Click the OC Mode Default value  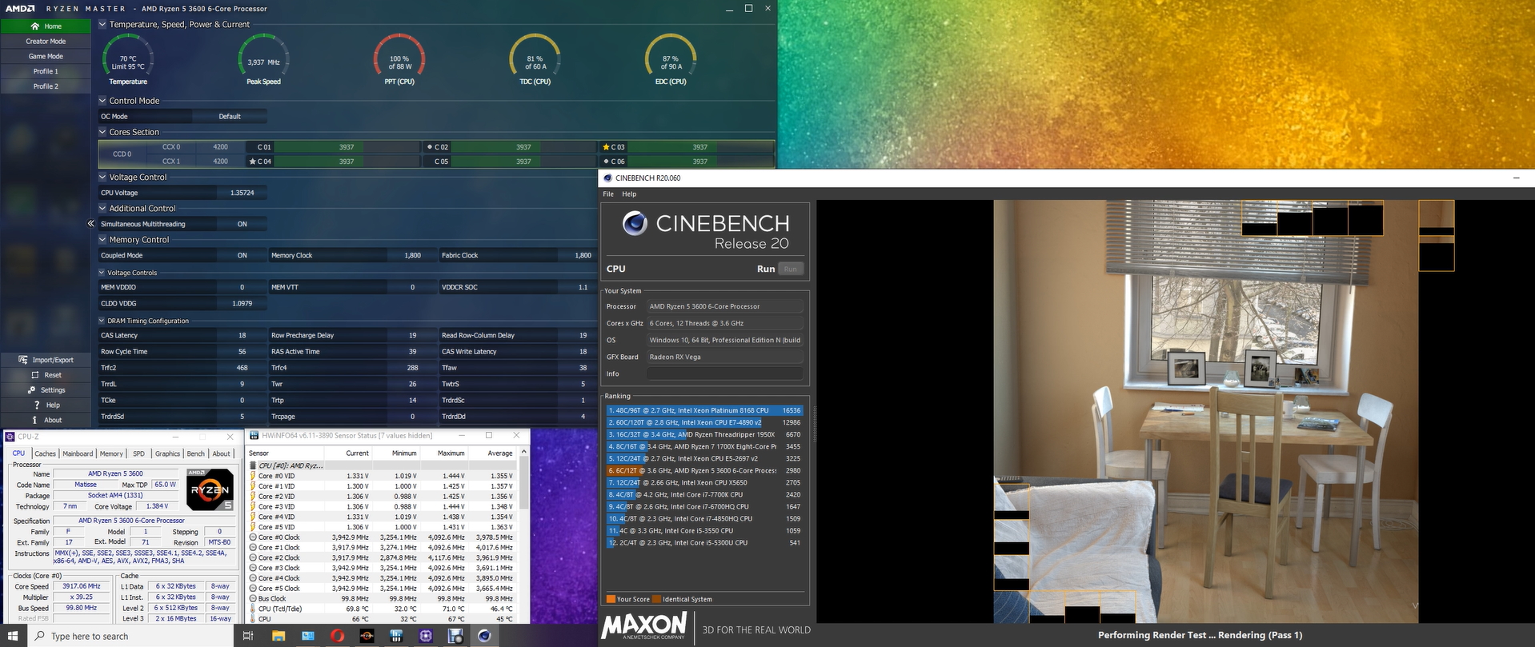(x=230, y=117)
